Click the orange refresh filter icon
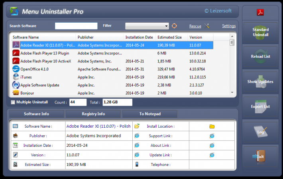283x179 pixels. tap(174, 26)
